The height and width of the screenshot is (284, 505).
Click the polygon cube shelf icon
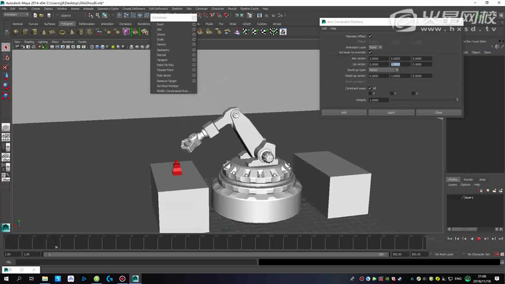pyautogui.click(x=24, y=32)
